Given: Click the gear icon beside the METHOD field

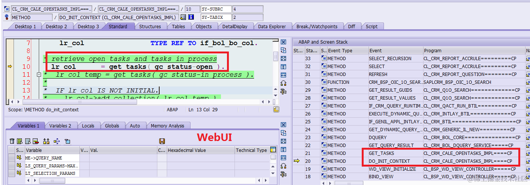Looking at the screenshot, I should [x=7, y=17].
